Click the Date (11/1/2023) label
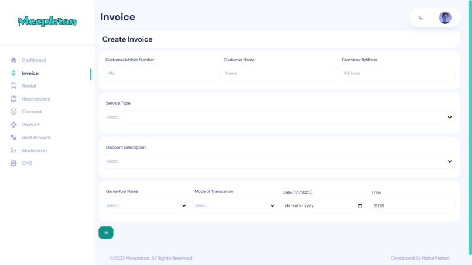This screenshot has height=265, width=472. (297, 192)
